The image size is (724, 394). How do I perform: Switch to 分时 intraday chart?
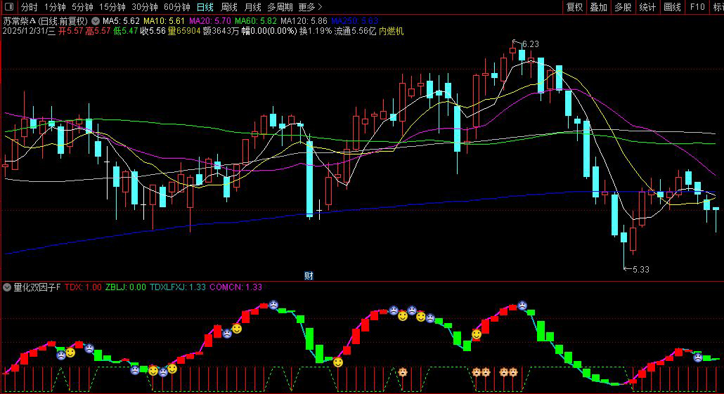(x=29, y=7)
